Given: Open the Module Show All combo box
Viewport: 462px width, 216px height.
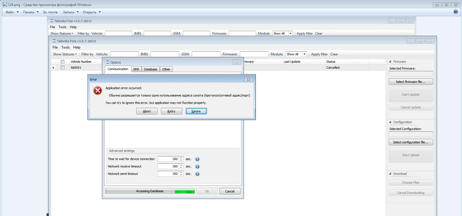Looking at the screenshot, I should click(304, 54).
